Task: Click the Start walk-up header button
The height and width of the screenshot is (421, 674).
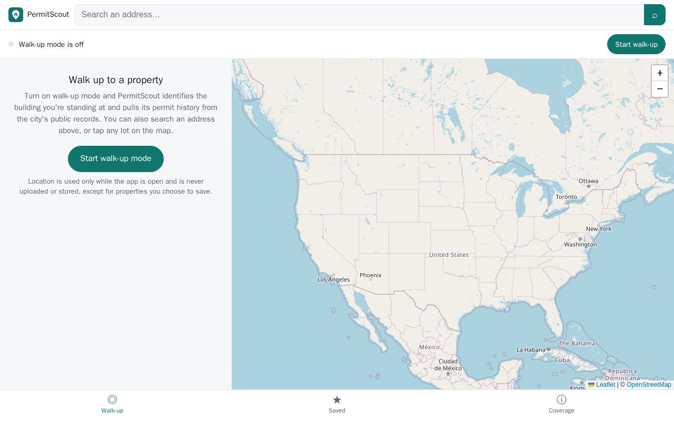Action: [636, 44]
